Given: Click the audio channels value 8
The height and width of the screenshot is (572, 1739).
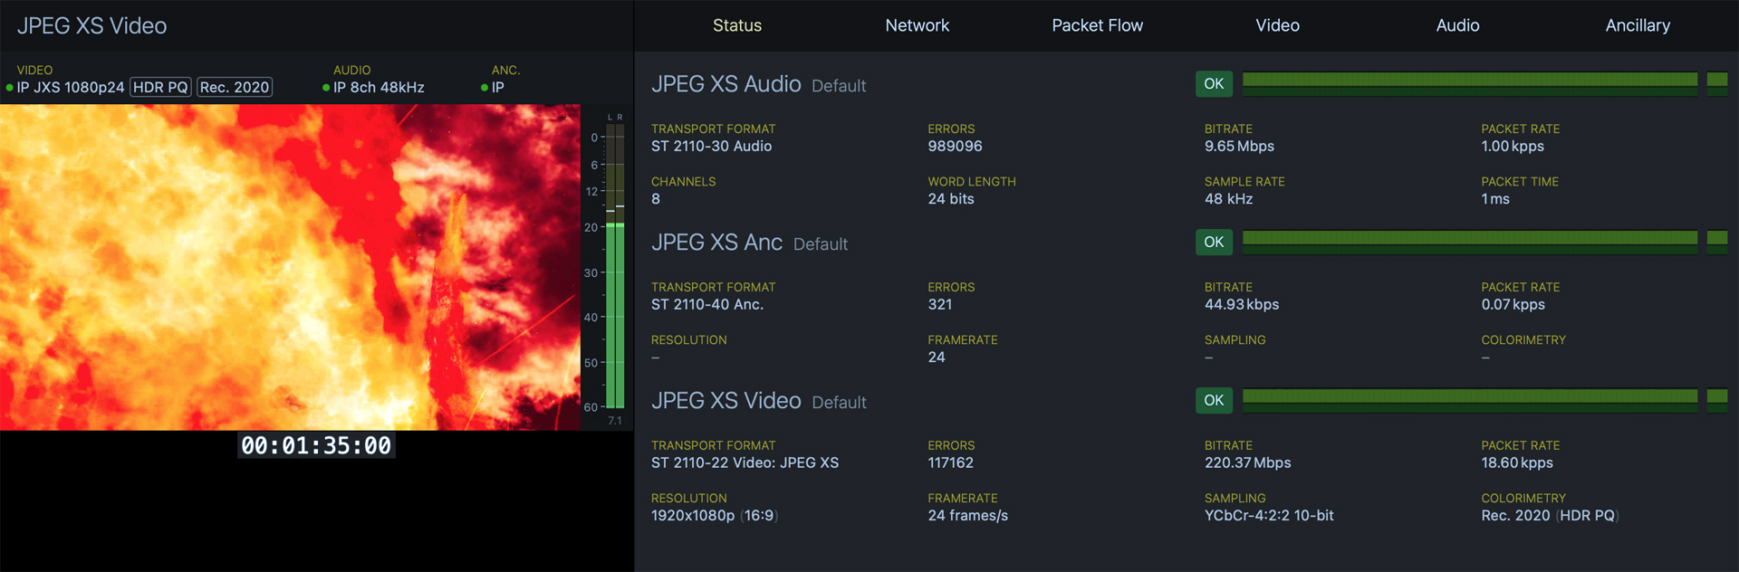Looking at the screenshot, I should (656, 199).
